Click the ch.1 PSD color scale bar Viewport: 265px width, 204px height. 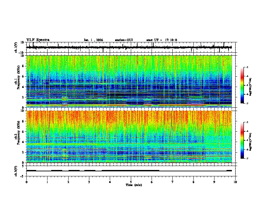242,85
